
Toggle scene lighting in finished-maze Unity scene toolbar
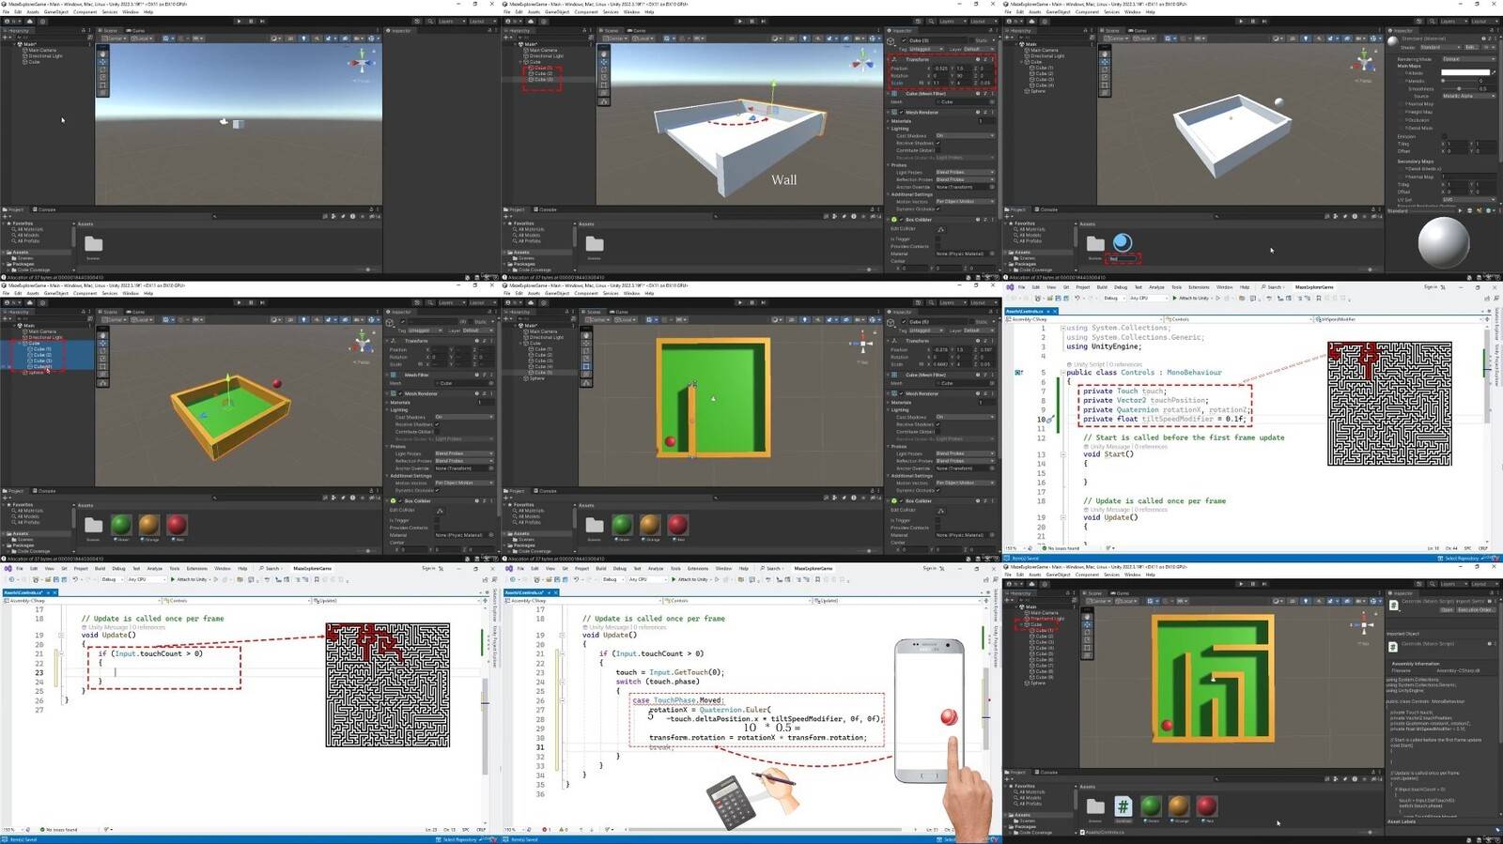tap(1305, 601)
